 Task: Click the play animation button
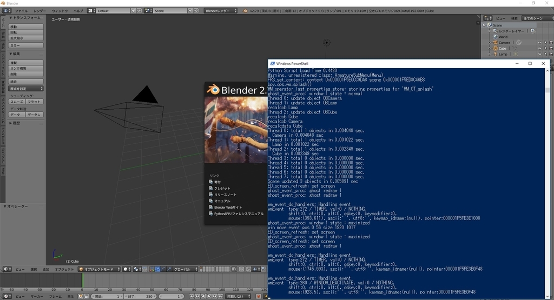point(209,296)
